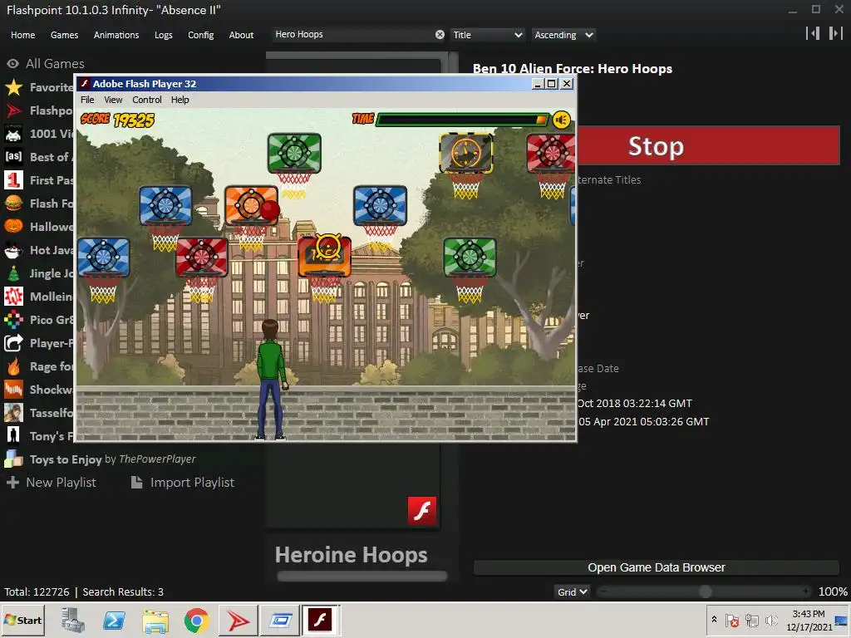Adjust the thumbnail zoom slider handle

point(705,591)
